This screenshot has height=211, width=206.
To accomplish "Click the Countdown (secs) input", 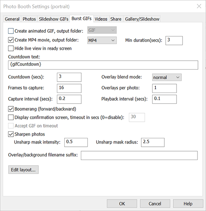I will [x=69, y=77].
